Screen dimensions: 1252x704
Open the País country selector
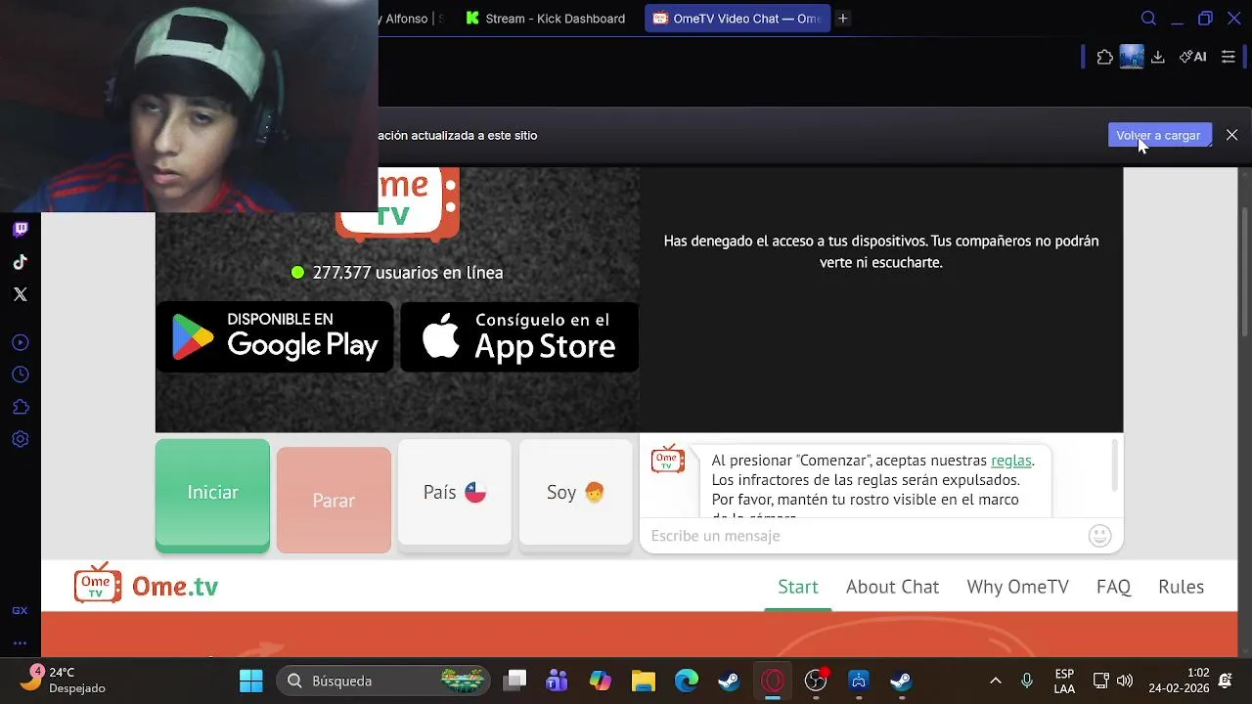tap(455, 492)
